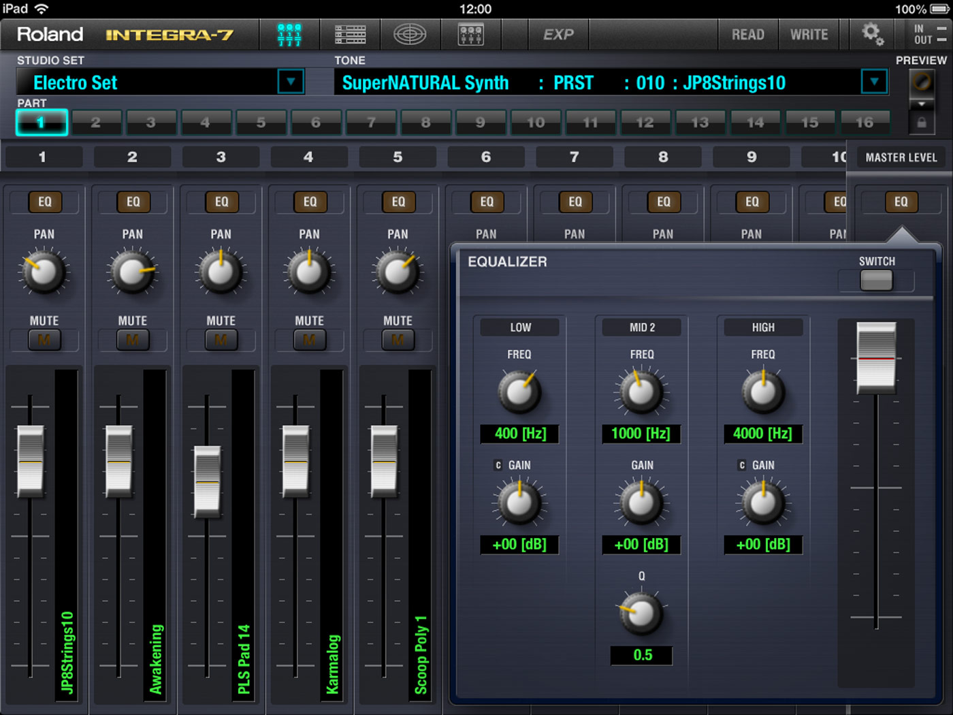Open the EQ for channel 8
Image resolution: width=953 pixels, height=715 pixels.
[664, 202]
